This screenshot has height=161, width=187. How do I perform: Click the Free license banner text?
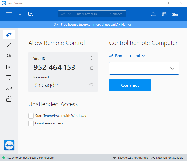coord(96,24)
